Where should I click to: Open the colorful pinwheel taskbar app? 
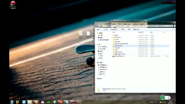click(17, 102)
